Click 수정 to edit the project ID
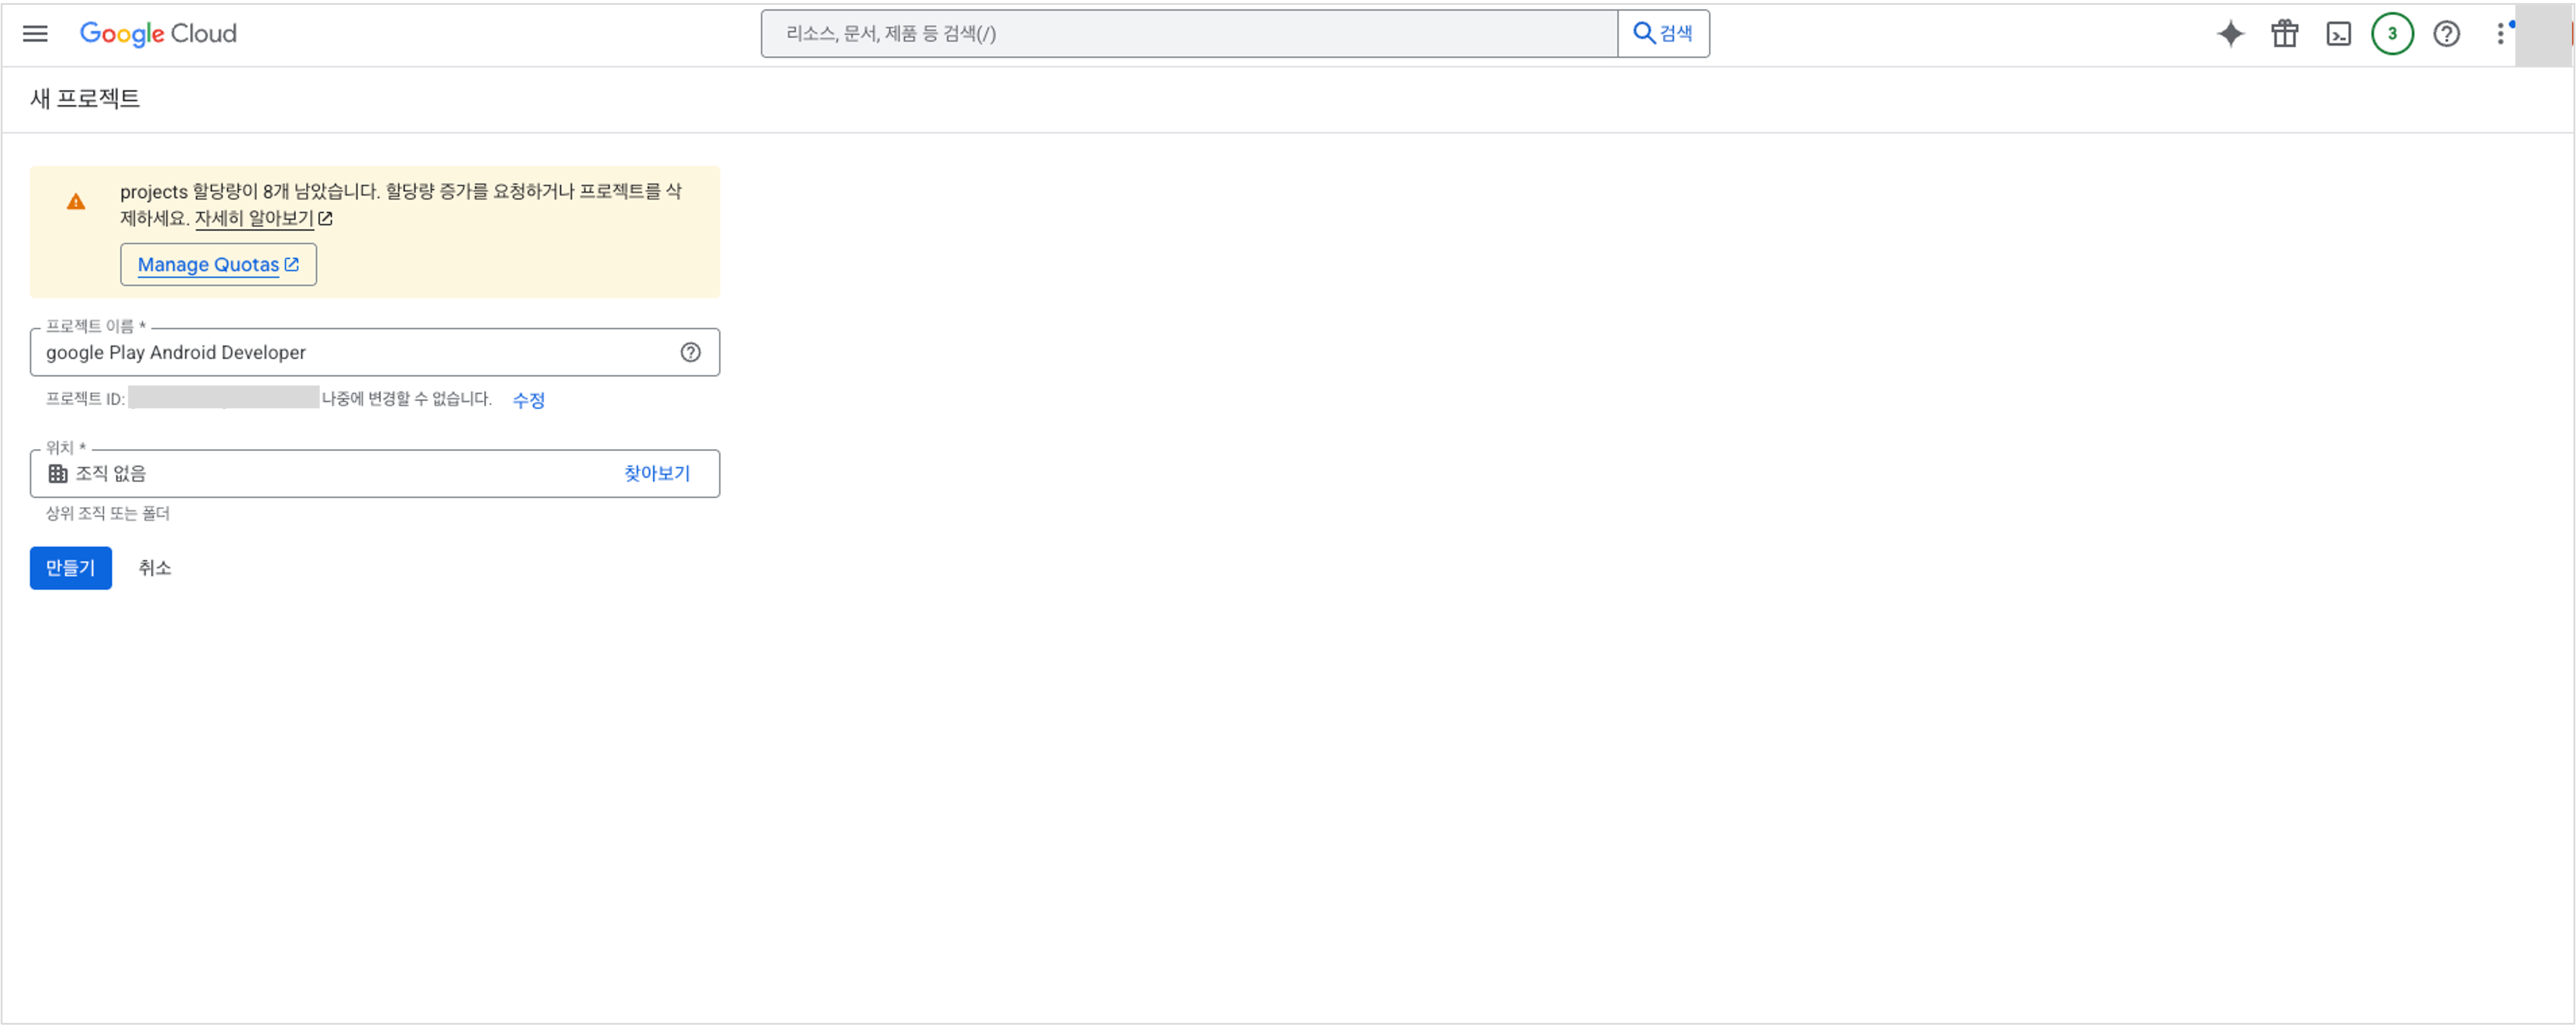This screenshot has height=1026, width=2576. coord(529,399)
